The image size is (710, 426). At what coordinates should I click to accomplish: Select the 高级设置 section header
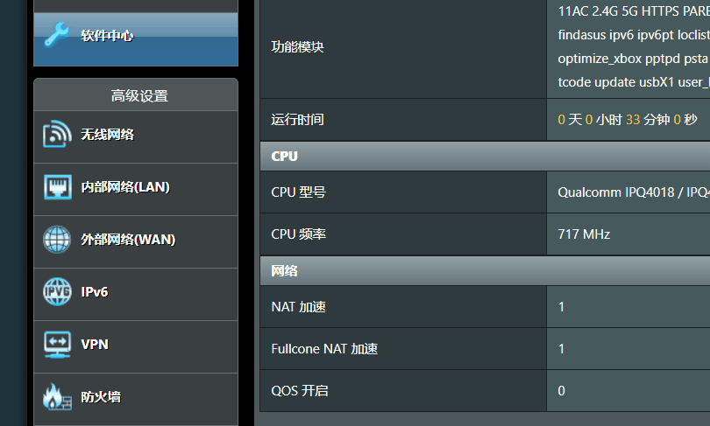tap(139, 96)
